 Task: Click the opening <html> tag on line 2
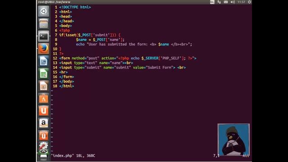[x=65, y=12]
